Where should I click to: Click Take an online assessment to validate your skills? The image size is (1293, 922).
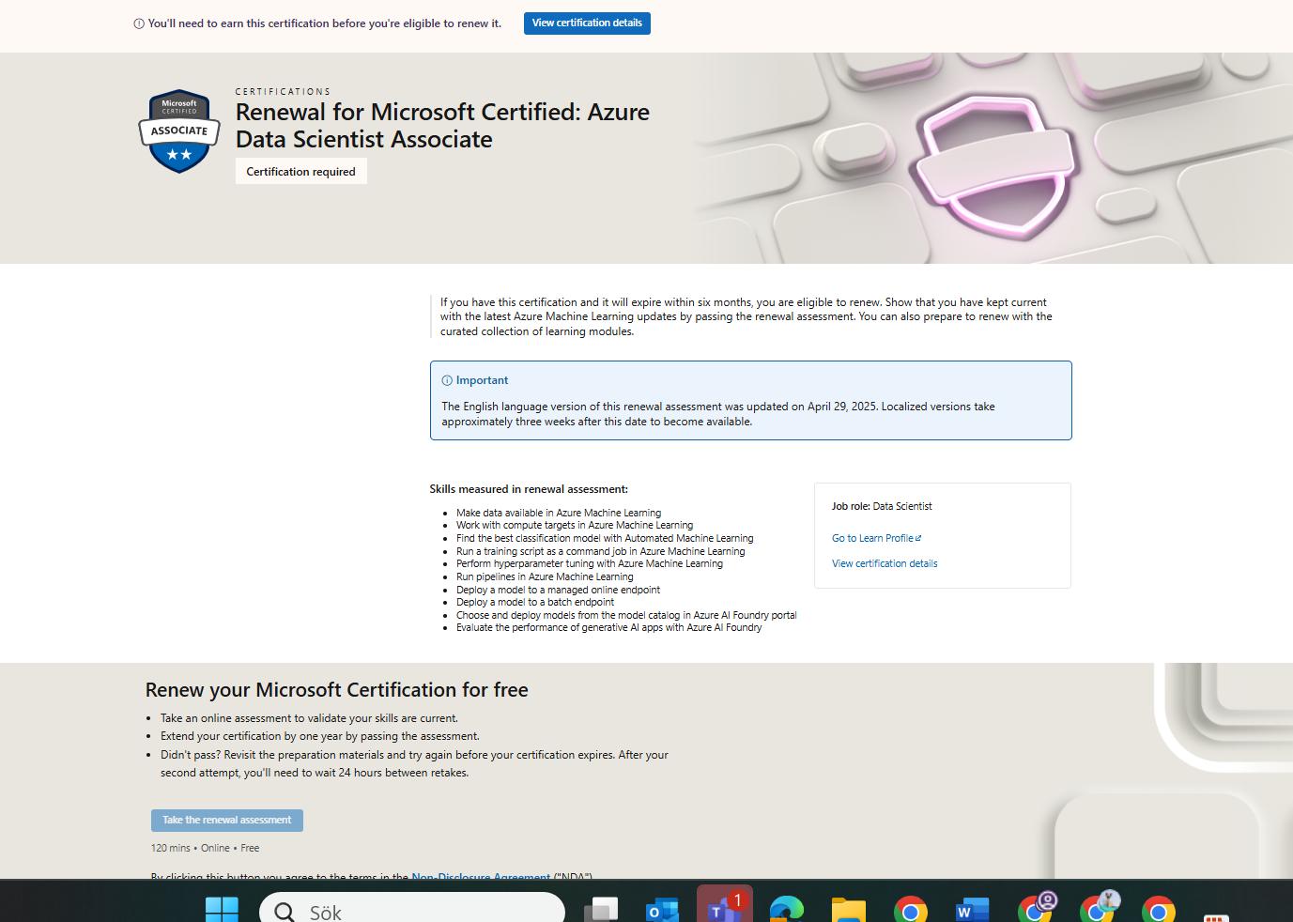point(309,718)
